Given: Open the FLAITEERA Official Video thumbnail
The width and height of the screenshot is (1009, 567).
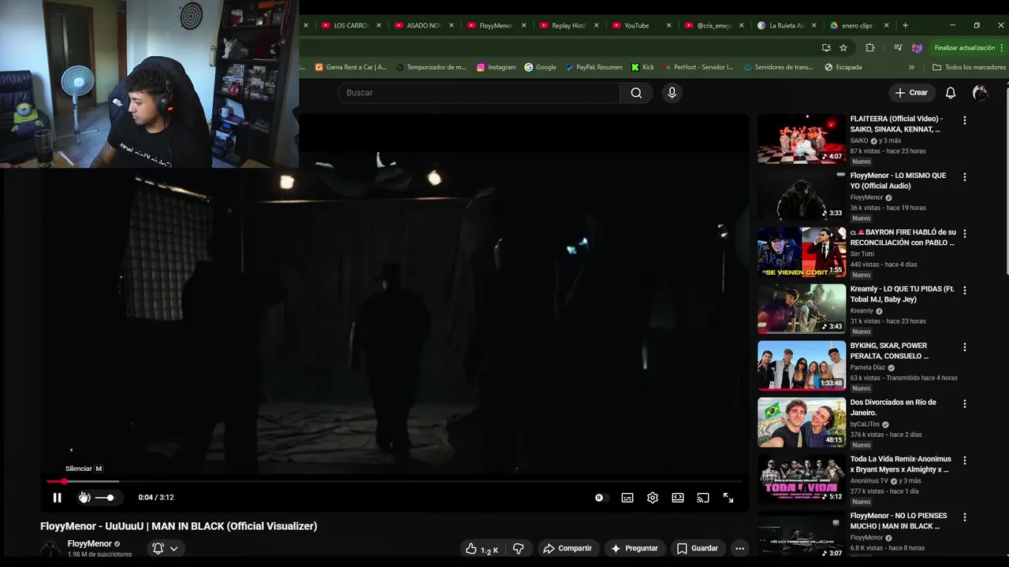Looking at the screenshot, I should 802,139.
